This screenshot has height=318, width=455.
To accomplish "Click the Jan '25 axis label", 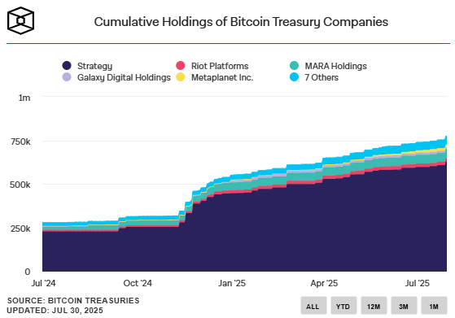I will point(232,283).
